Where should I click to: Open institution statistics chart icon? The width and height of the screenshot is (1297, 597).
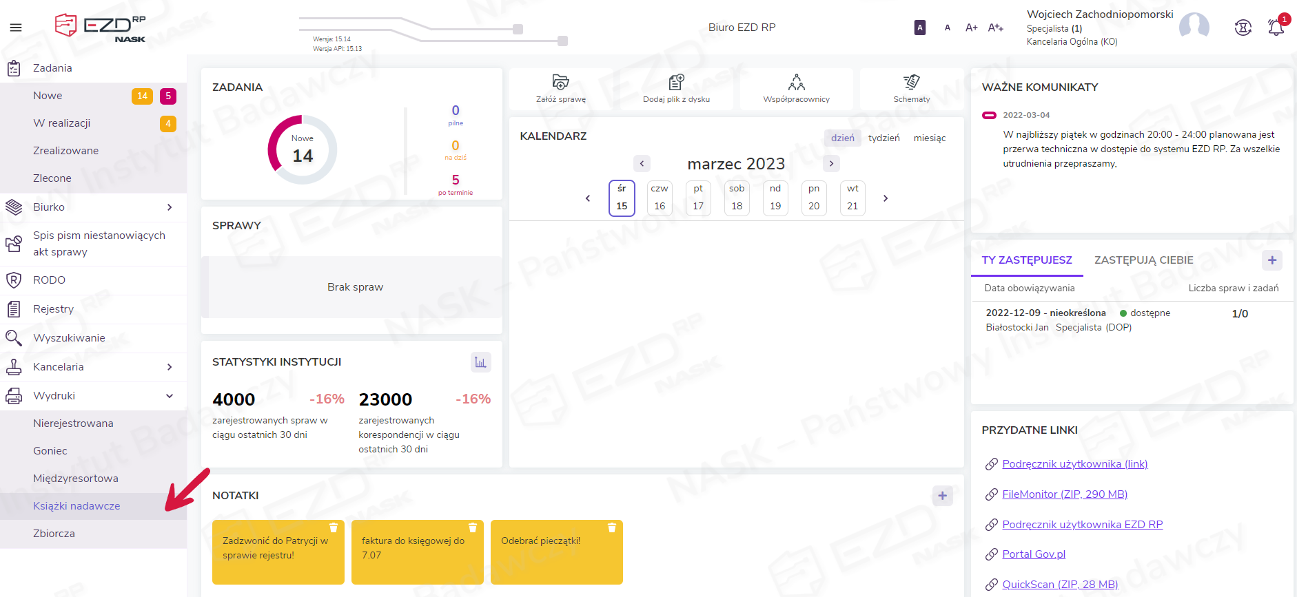click(x=480, y=362)
